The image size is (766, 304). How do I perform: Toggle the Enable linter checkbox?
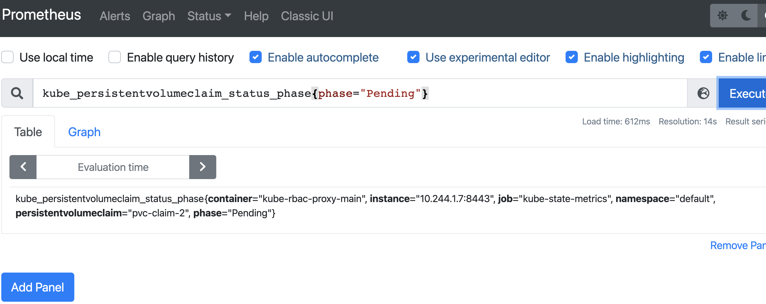(x=706, y=57)
